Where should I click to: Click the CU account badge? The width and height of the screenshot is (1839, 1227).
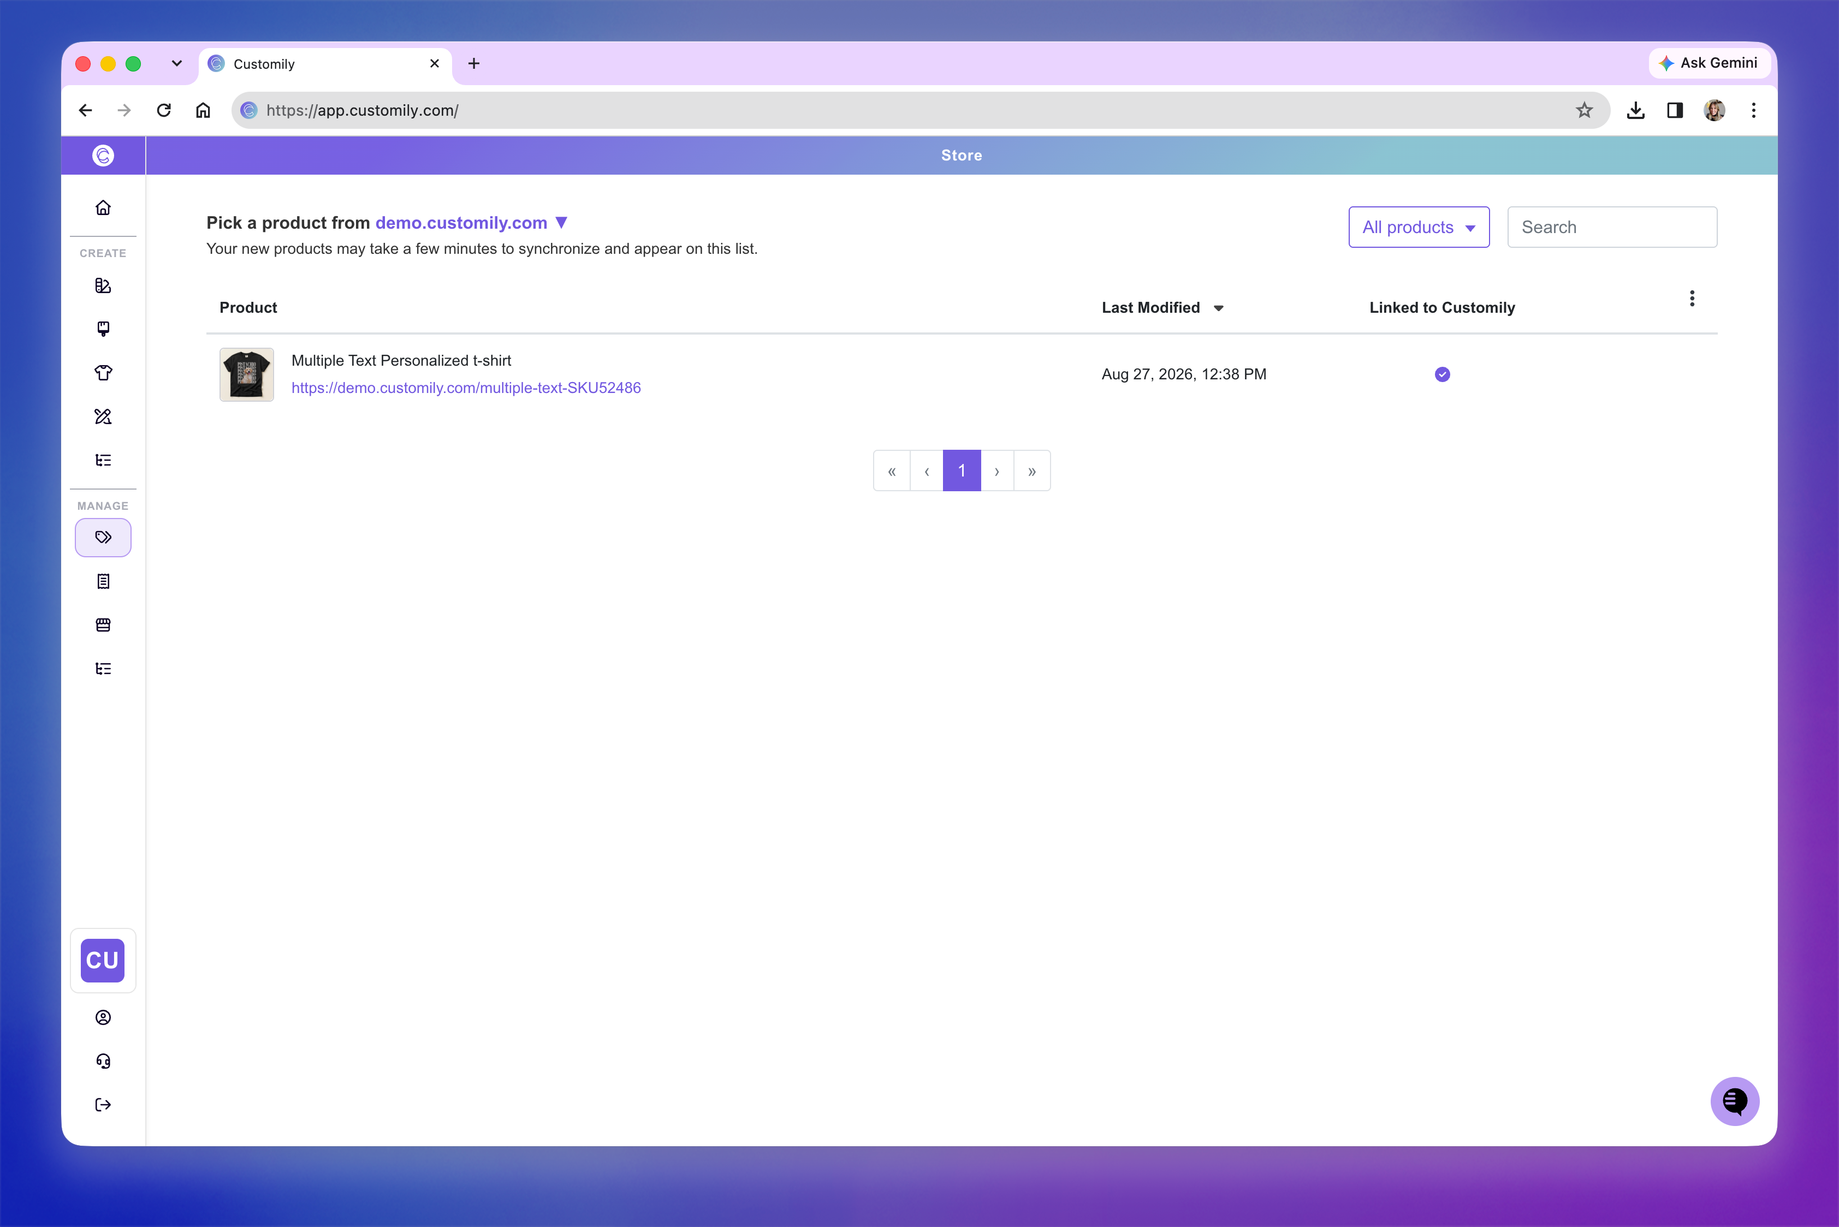[103, 960]
